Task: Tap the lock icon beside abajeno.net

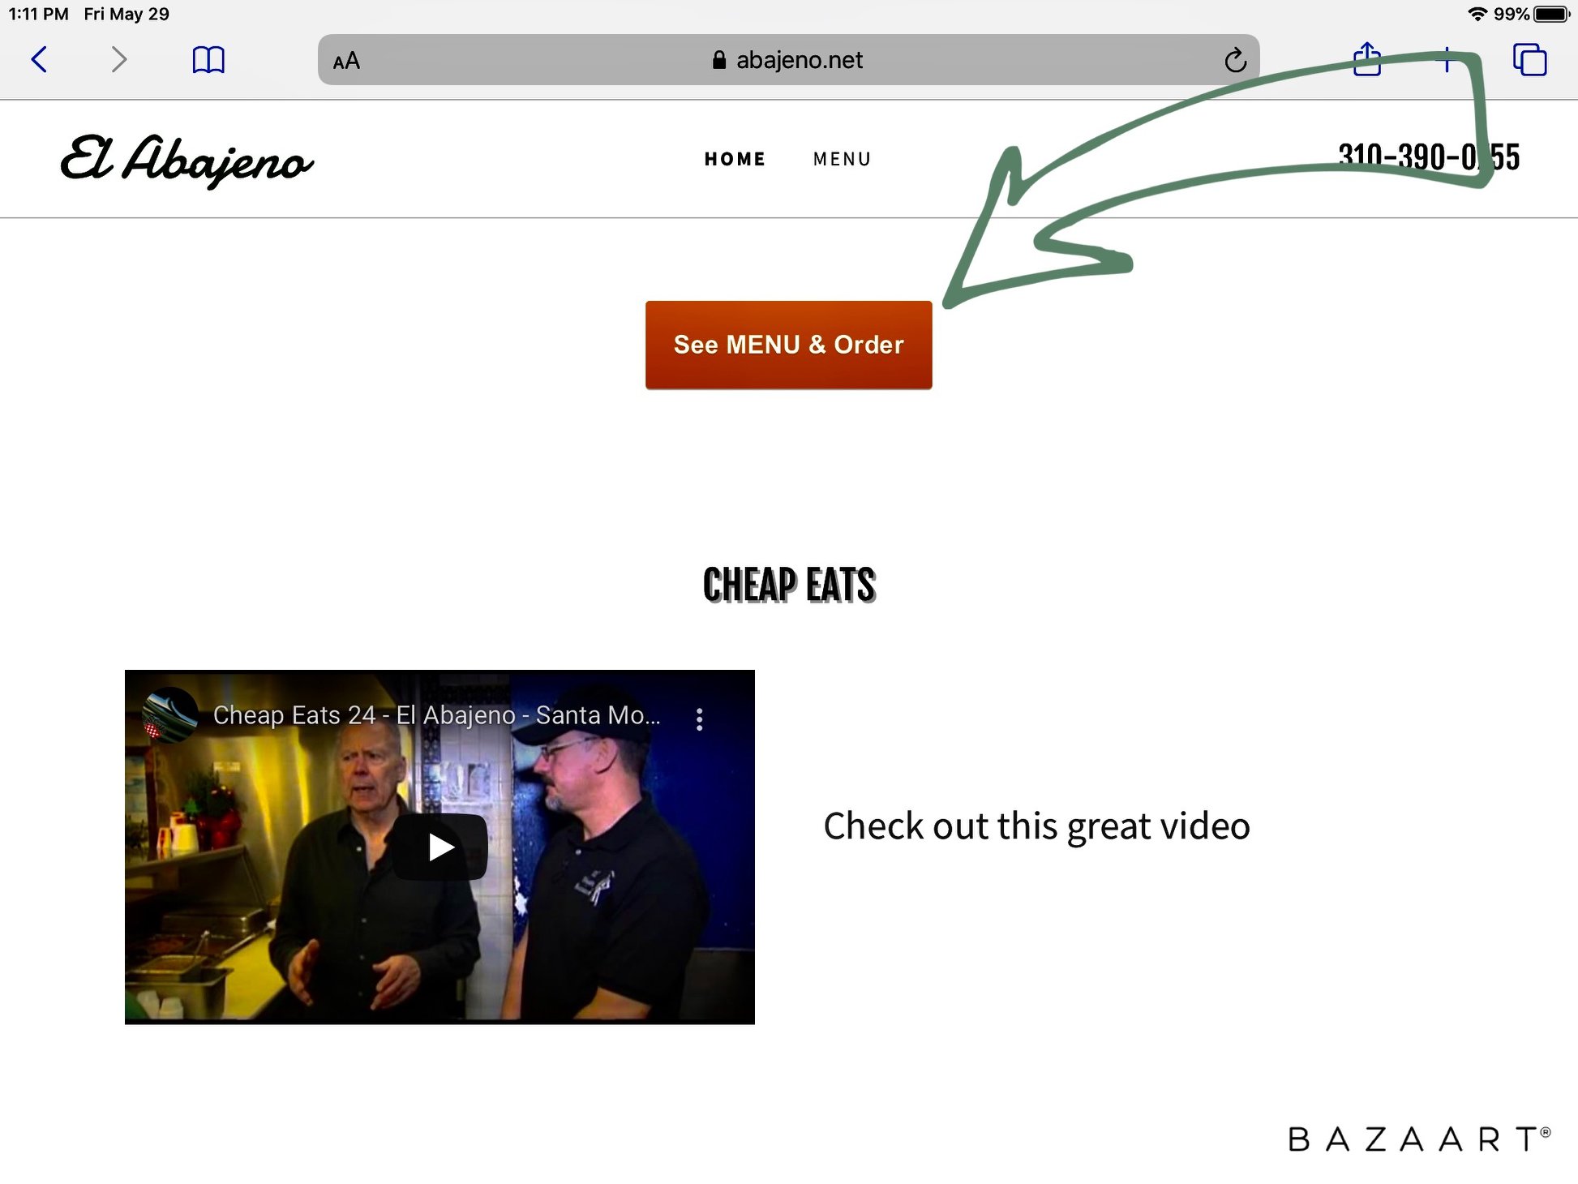Action: coord(718,60)
